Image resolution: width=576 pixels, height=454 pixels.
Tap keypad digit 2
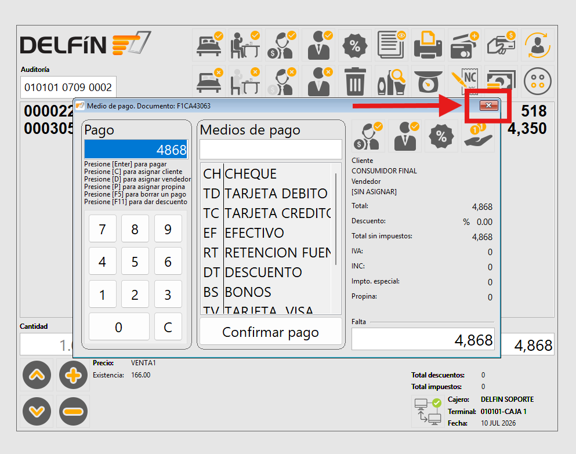coord(135,294)
